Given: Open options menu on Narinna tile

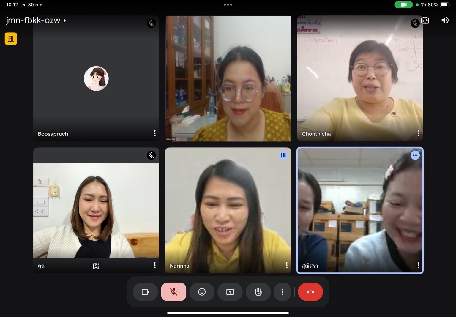Looking at the screenshot, I should click(287, 265).
